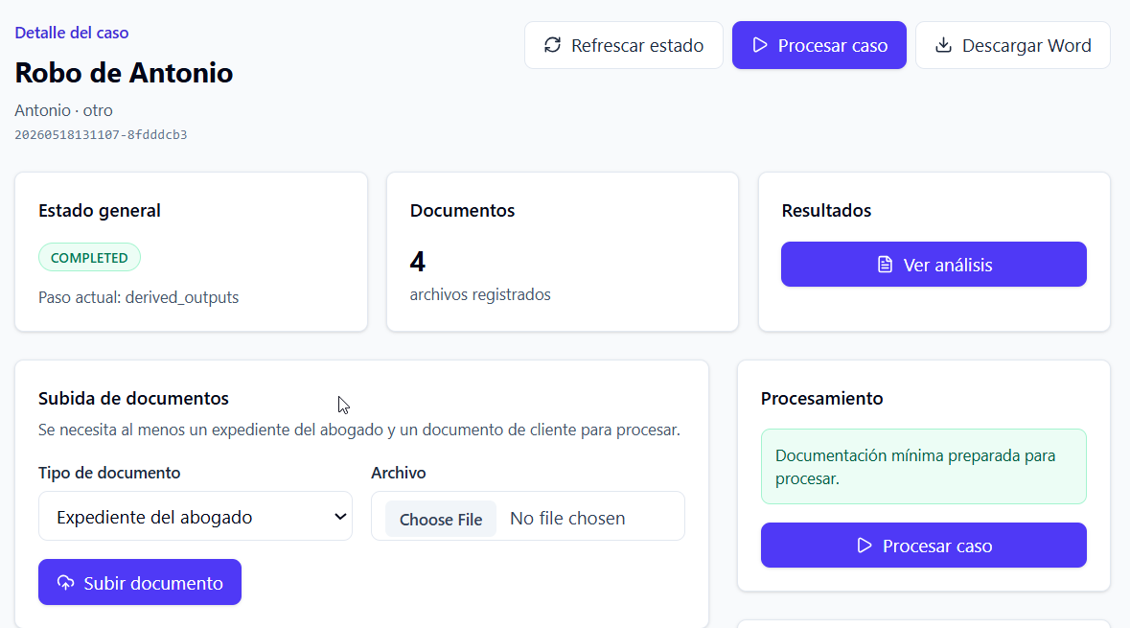The width and height of the screenshot is (1130, 628).
Task: Click the Subida de documentos heading
Action: coord(133,399)
